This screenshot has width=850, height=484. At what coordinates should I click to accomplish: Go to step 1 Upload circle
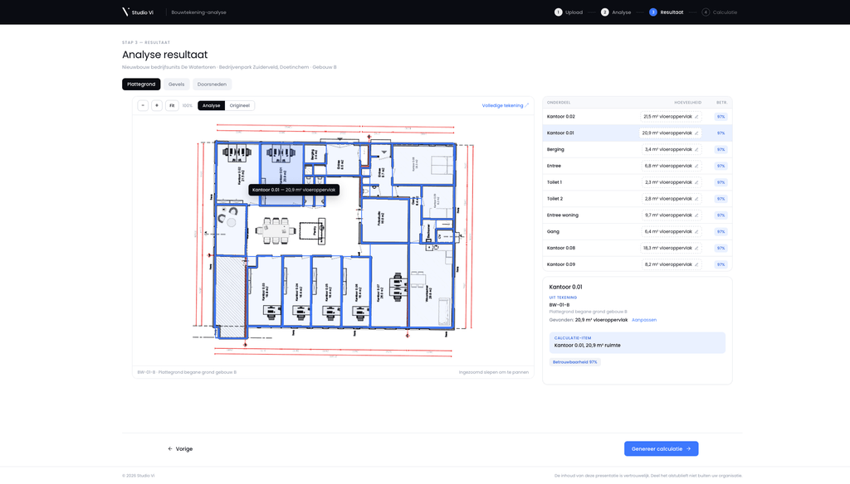click(x=559, y=12)
